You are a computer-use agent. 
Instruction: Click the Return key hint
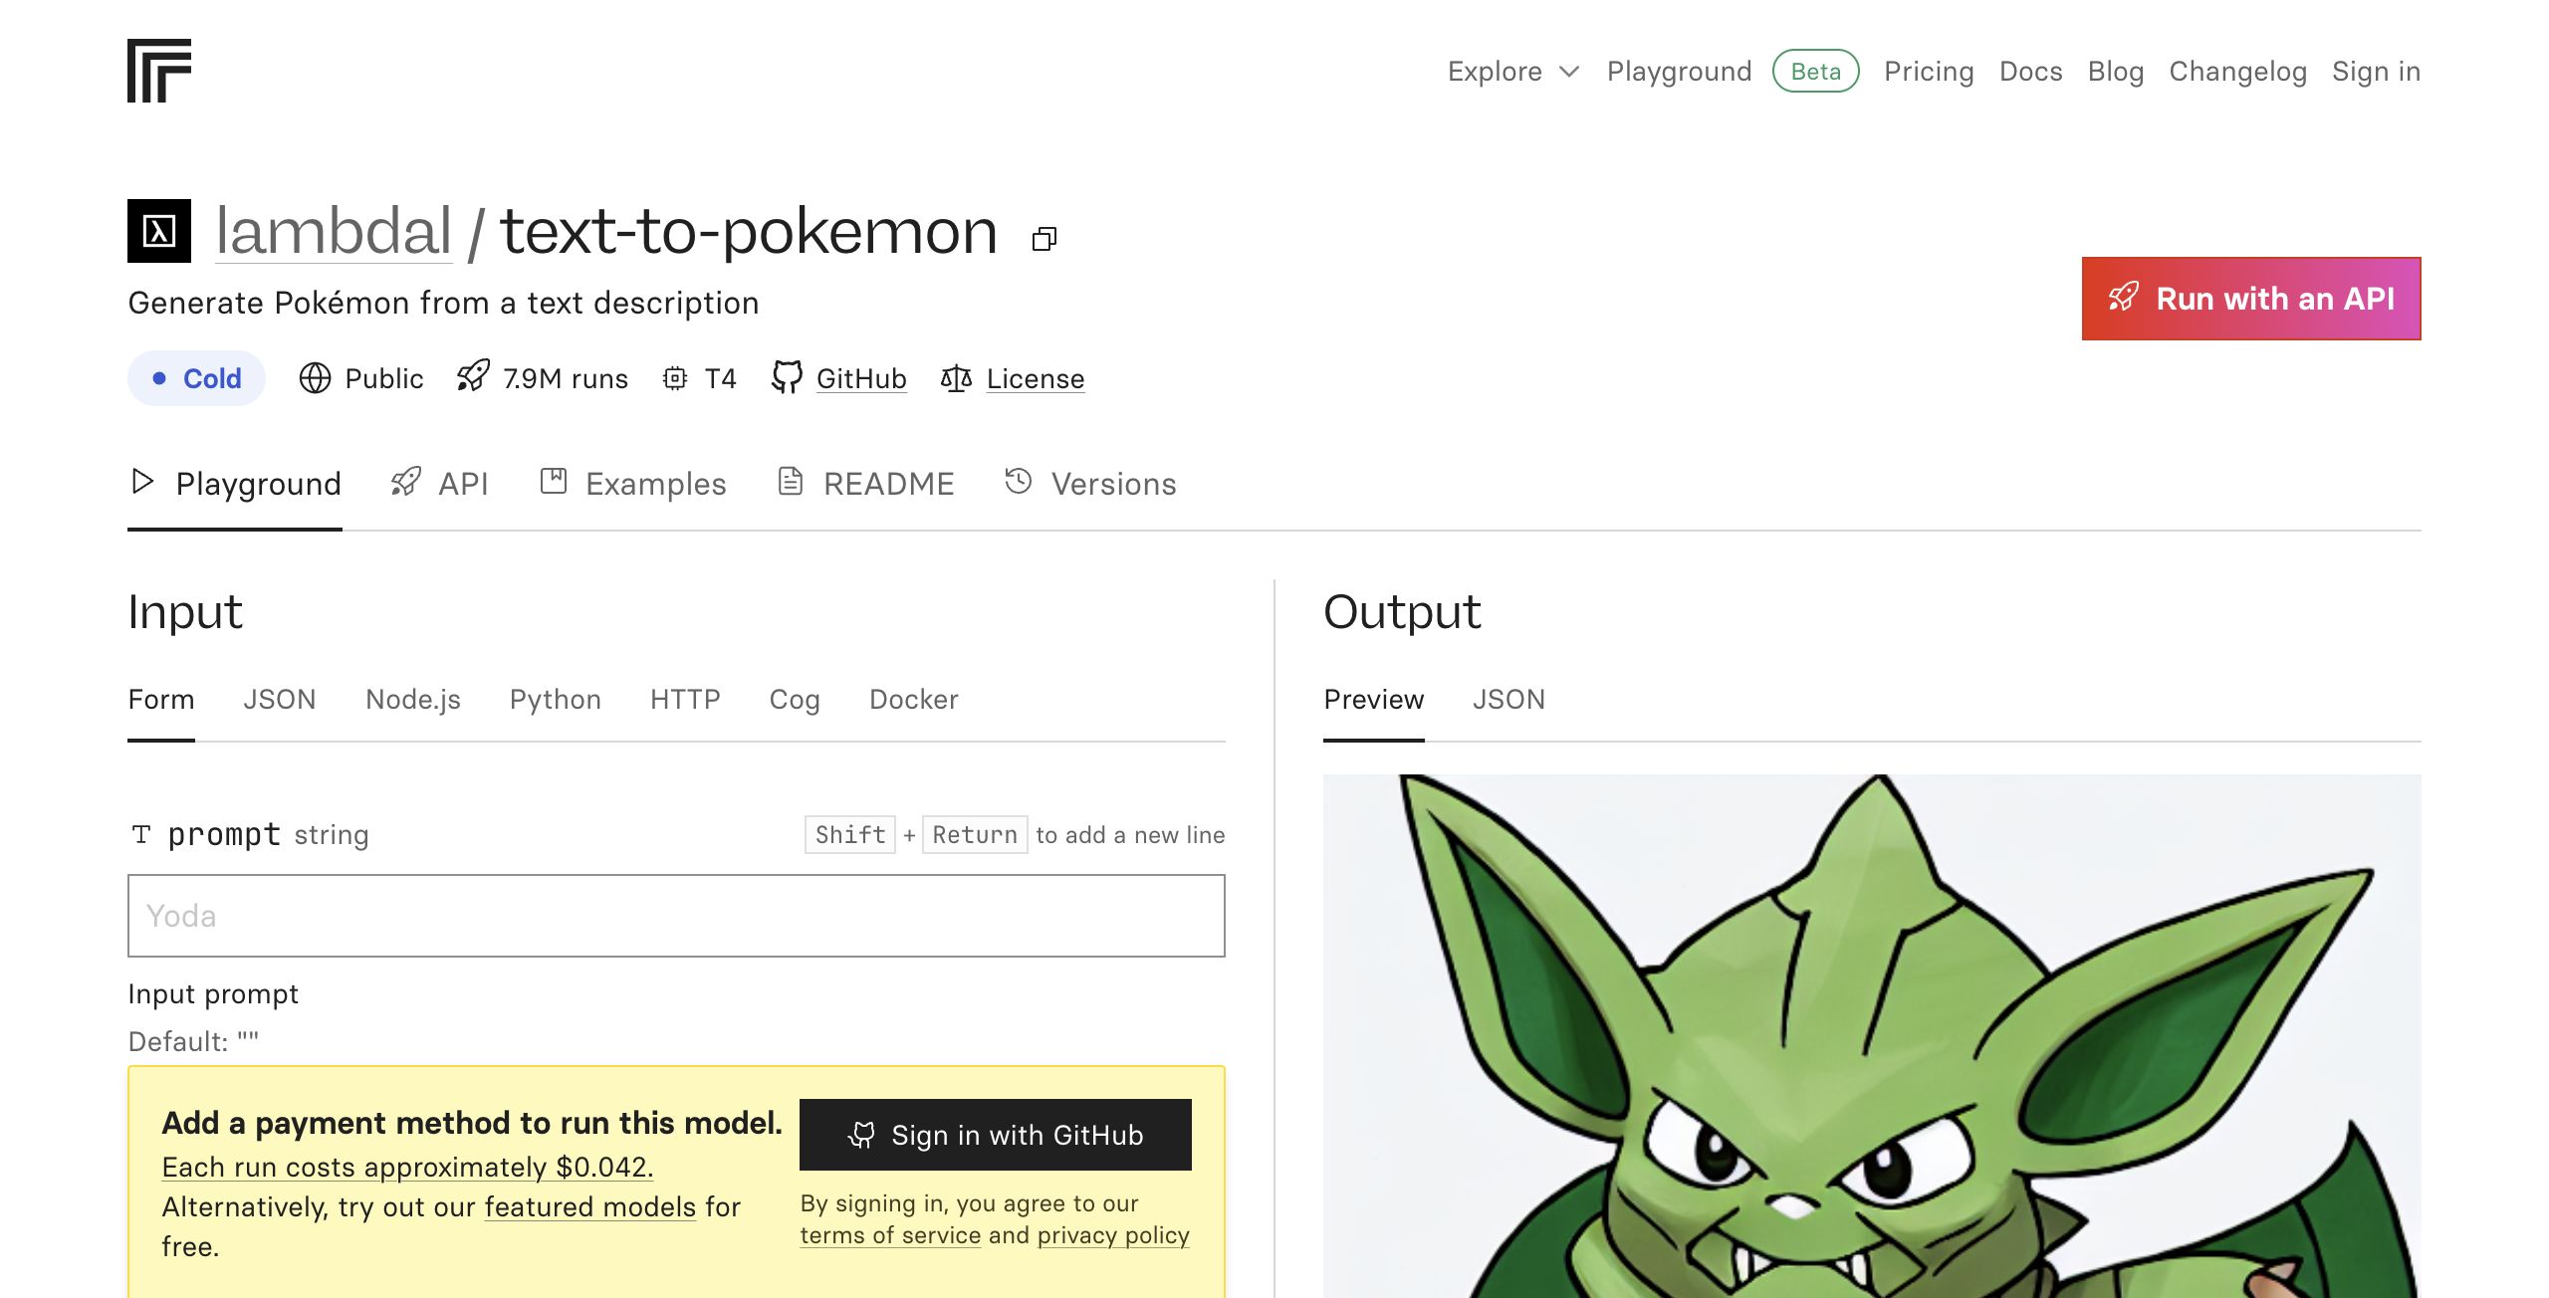pyautogui.click(x=975, y=834)
